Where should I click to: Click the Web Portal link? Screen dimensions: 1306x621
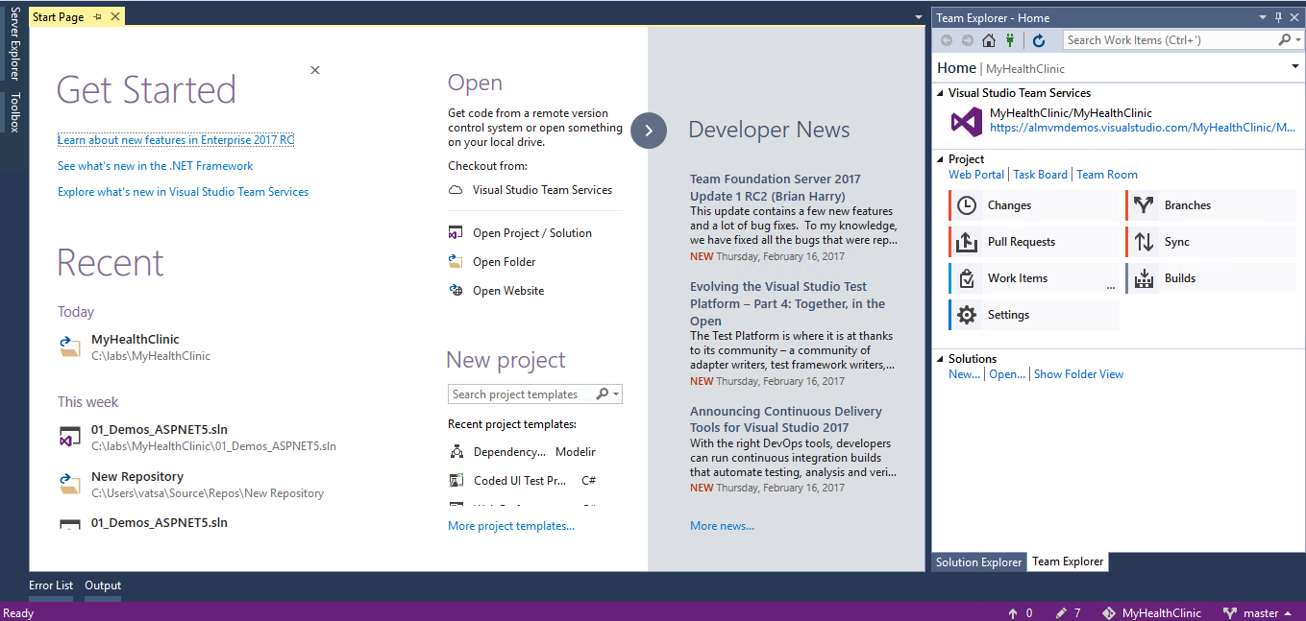976,175
